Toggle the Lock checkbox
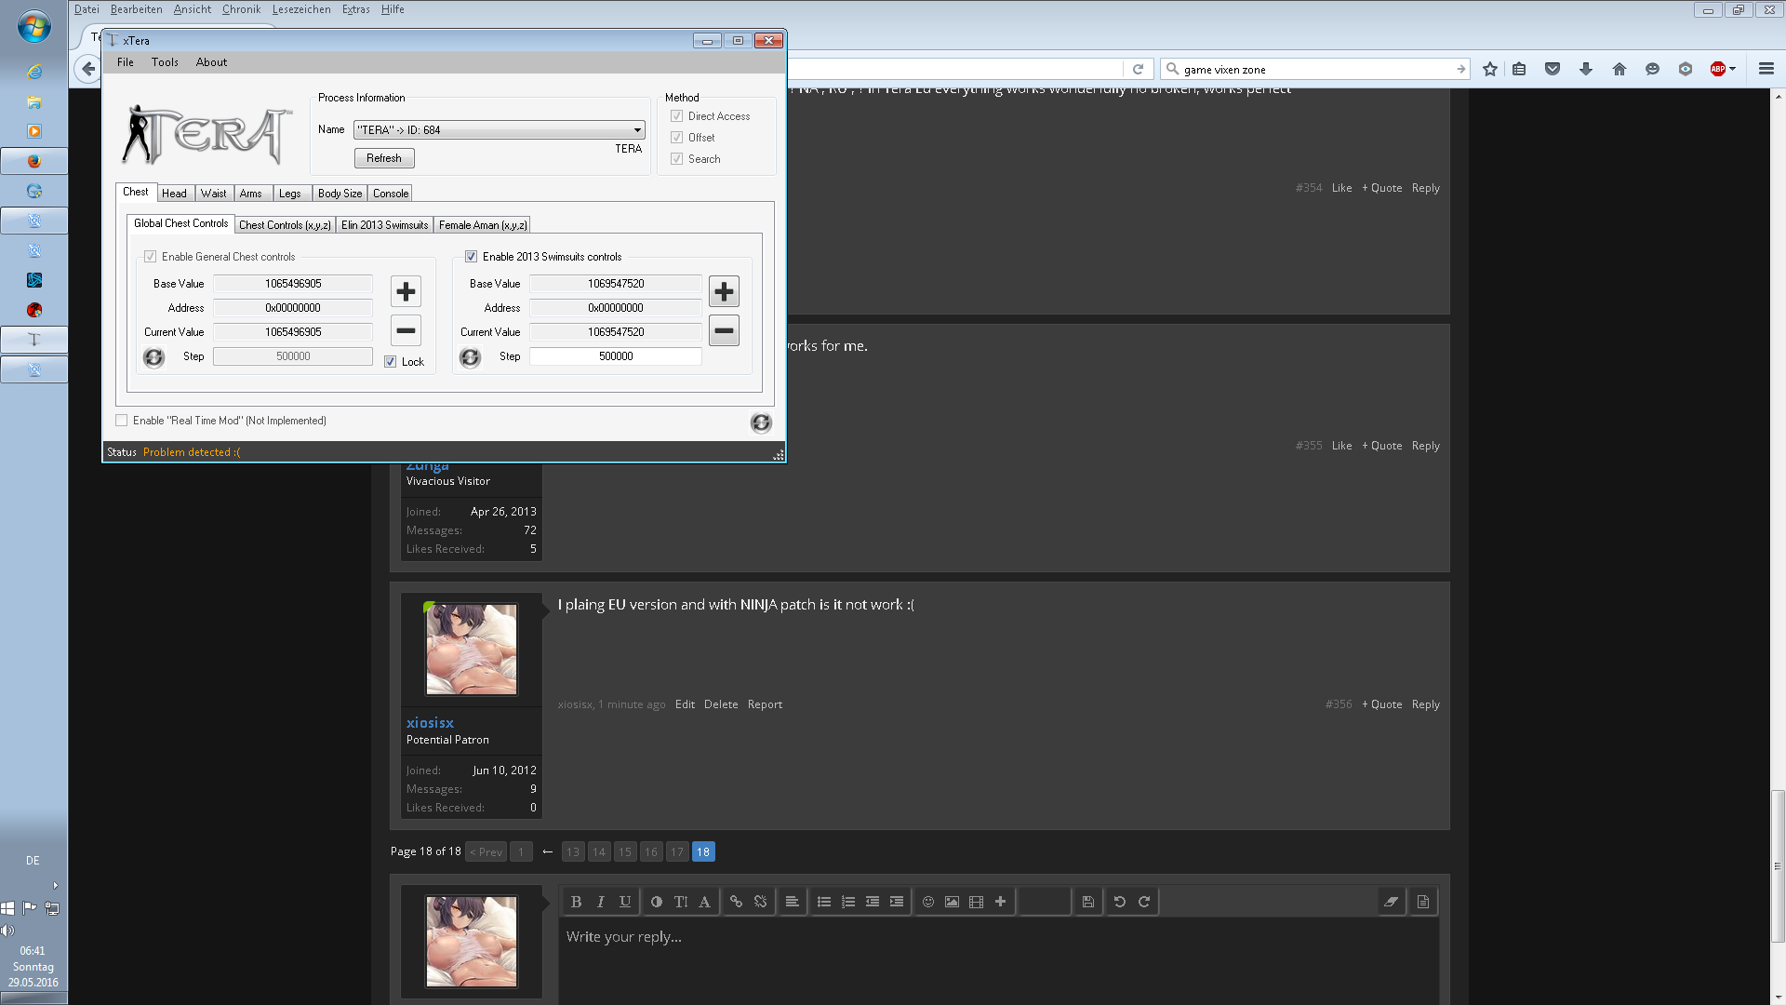 [x=391, y=362]
